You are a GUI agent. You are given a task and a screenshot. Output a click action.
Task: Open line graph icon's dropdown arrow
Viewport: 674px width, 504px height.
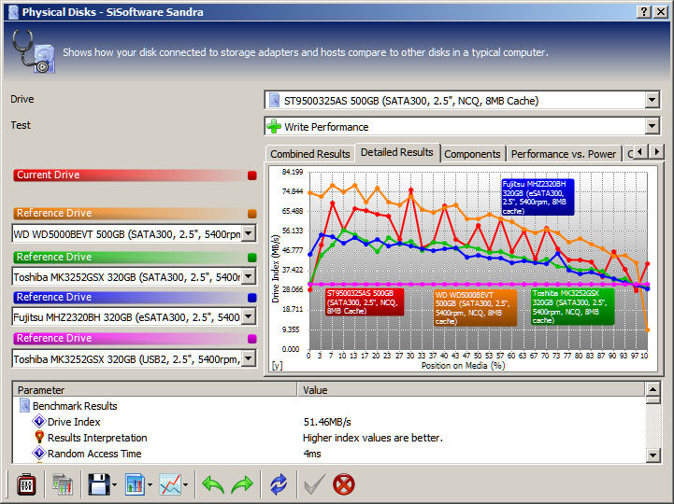tap(185, 485)
